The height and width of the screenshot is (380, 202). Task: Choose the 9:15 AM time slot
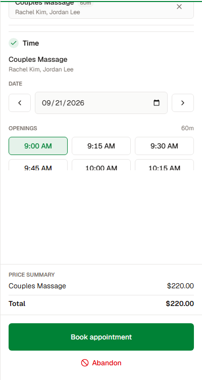[x=101, y=146]
